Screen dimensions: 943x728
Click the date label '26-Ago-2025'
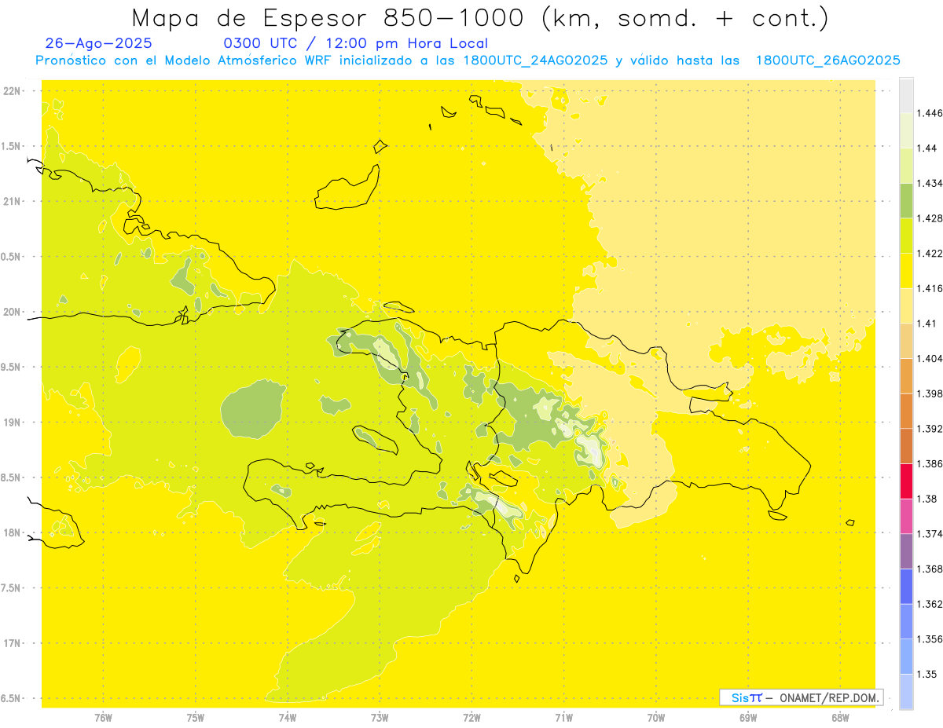tap(99, 43)
